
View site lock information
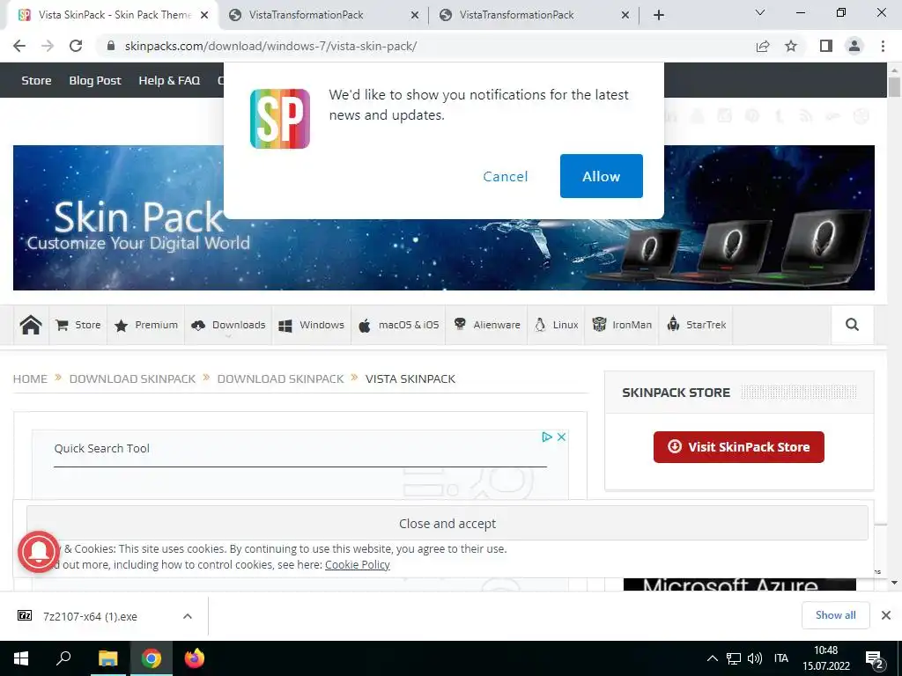pos(112,46)
